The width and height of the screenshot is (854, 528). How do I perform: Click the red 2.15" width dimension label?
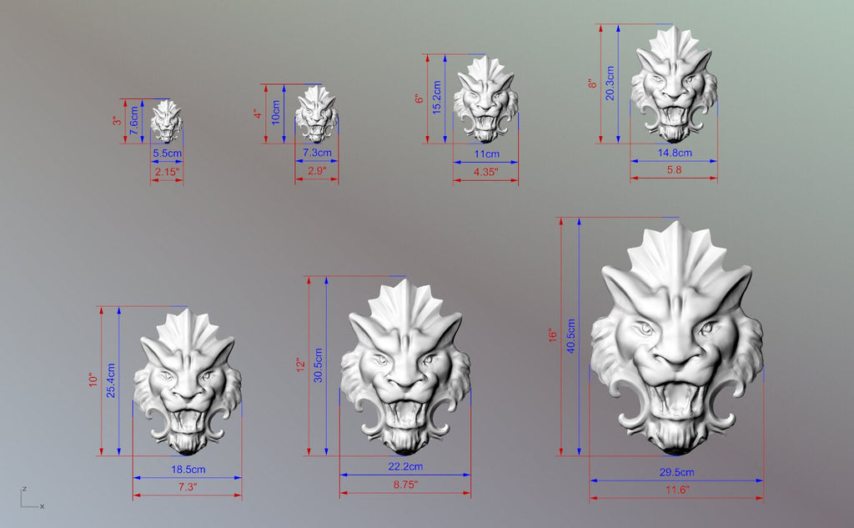[x=167, y=172]
